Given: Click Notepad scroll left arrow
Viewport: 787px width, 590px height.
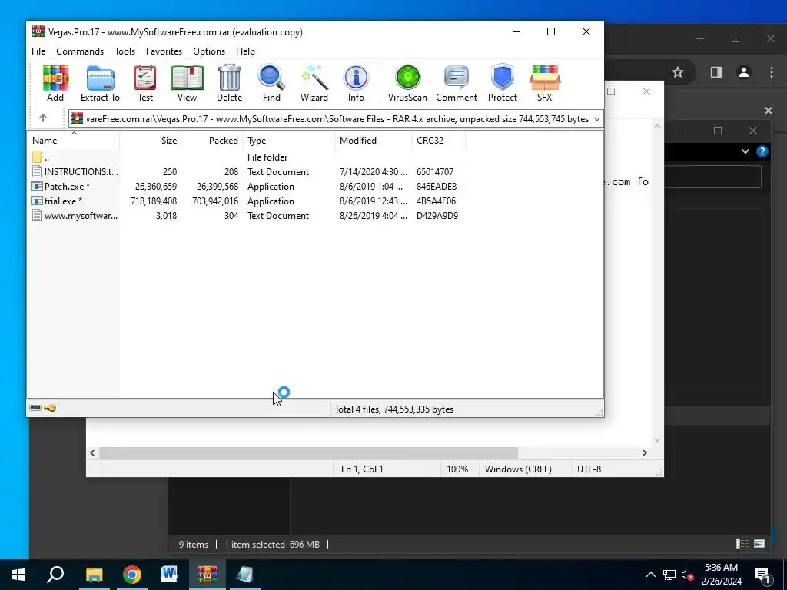Looking at the screenshot, I should point(92,453).
